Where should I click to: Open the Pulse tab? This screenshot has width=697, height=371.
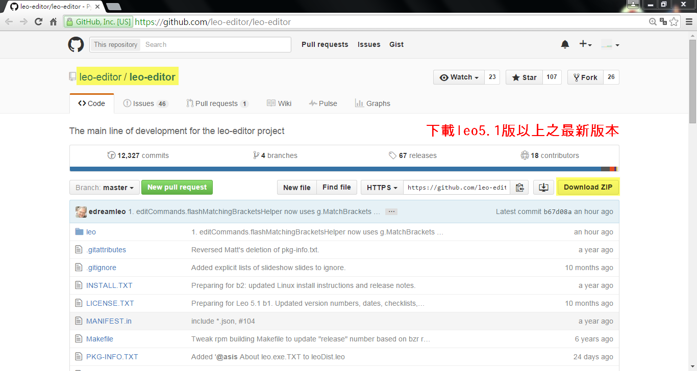[323, 103]
